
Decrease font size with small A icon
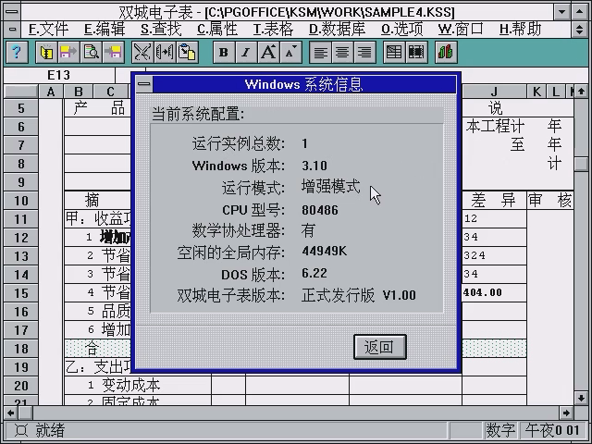290,52
